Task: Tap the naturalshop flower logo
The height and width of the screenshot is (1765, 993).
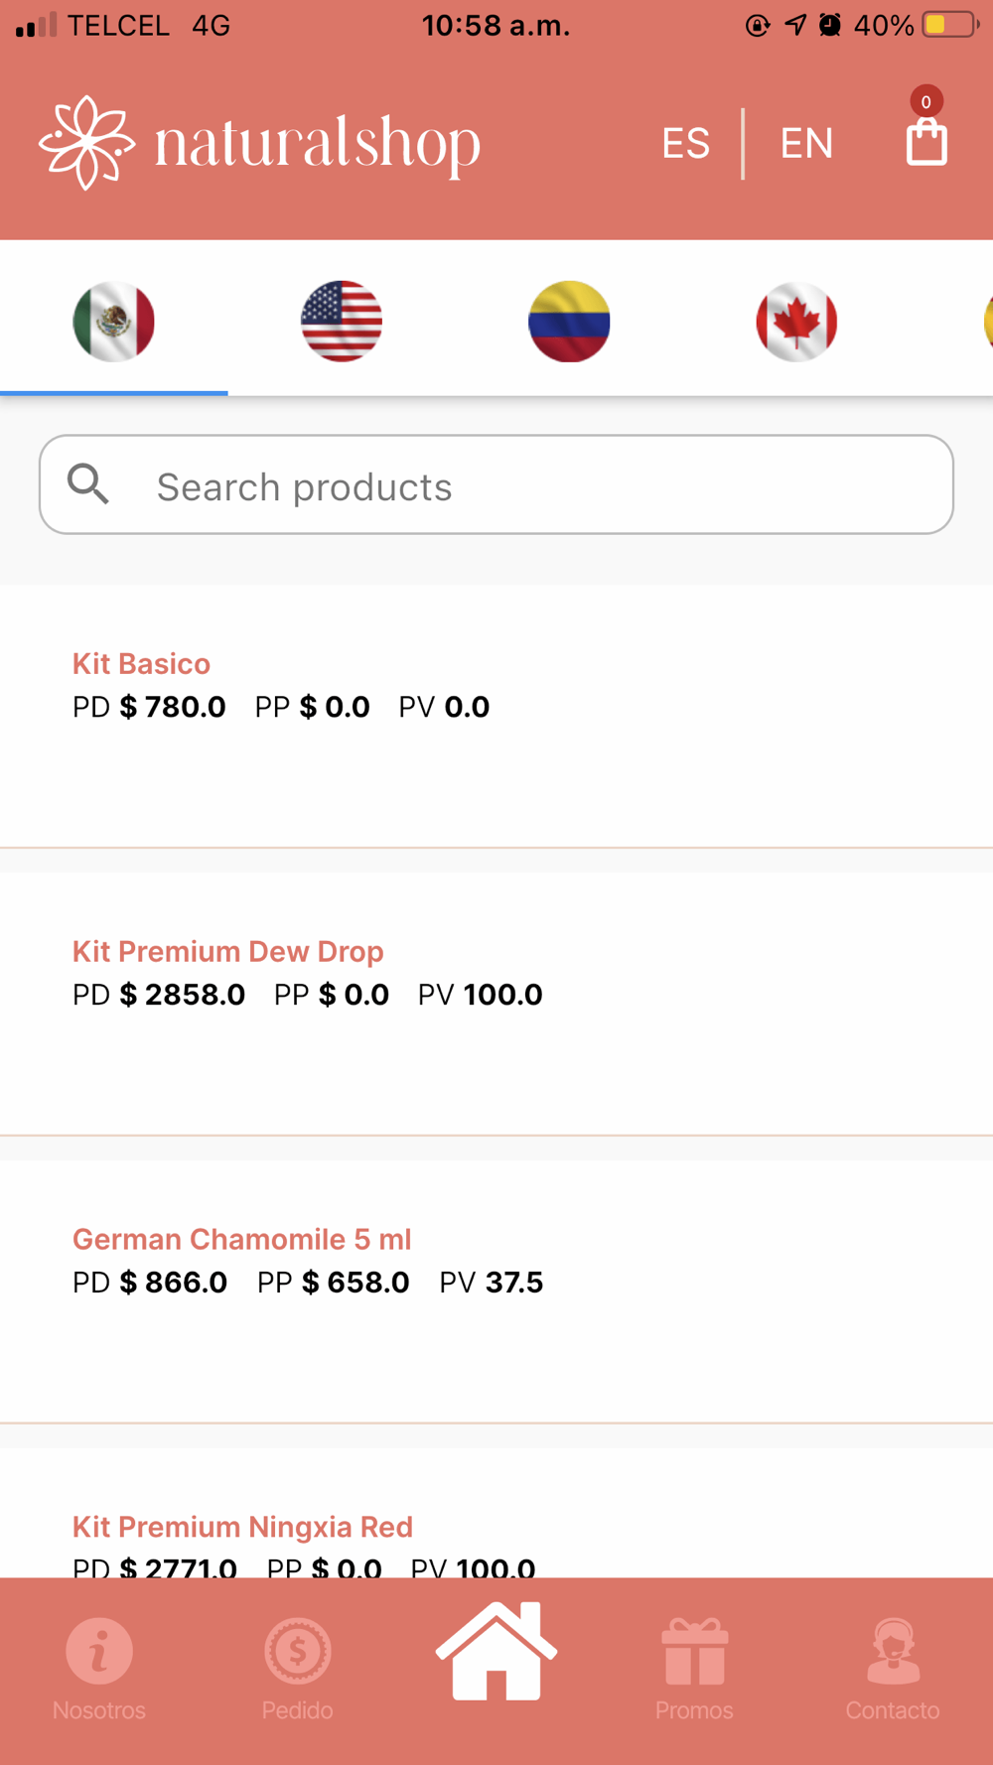Action: pyautogui.click(x=87, y=142)
